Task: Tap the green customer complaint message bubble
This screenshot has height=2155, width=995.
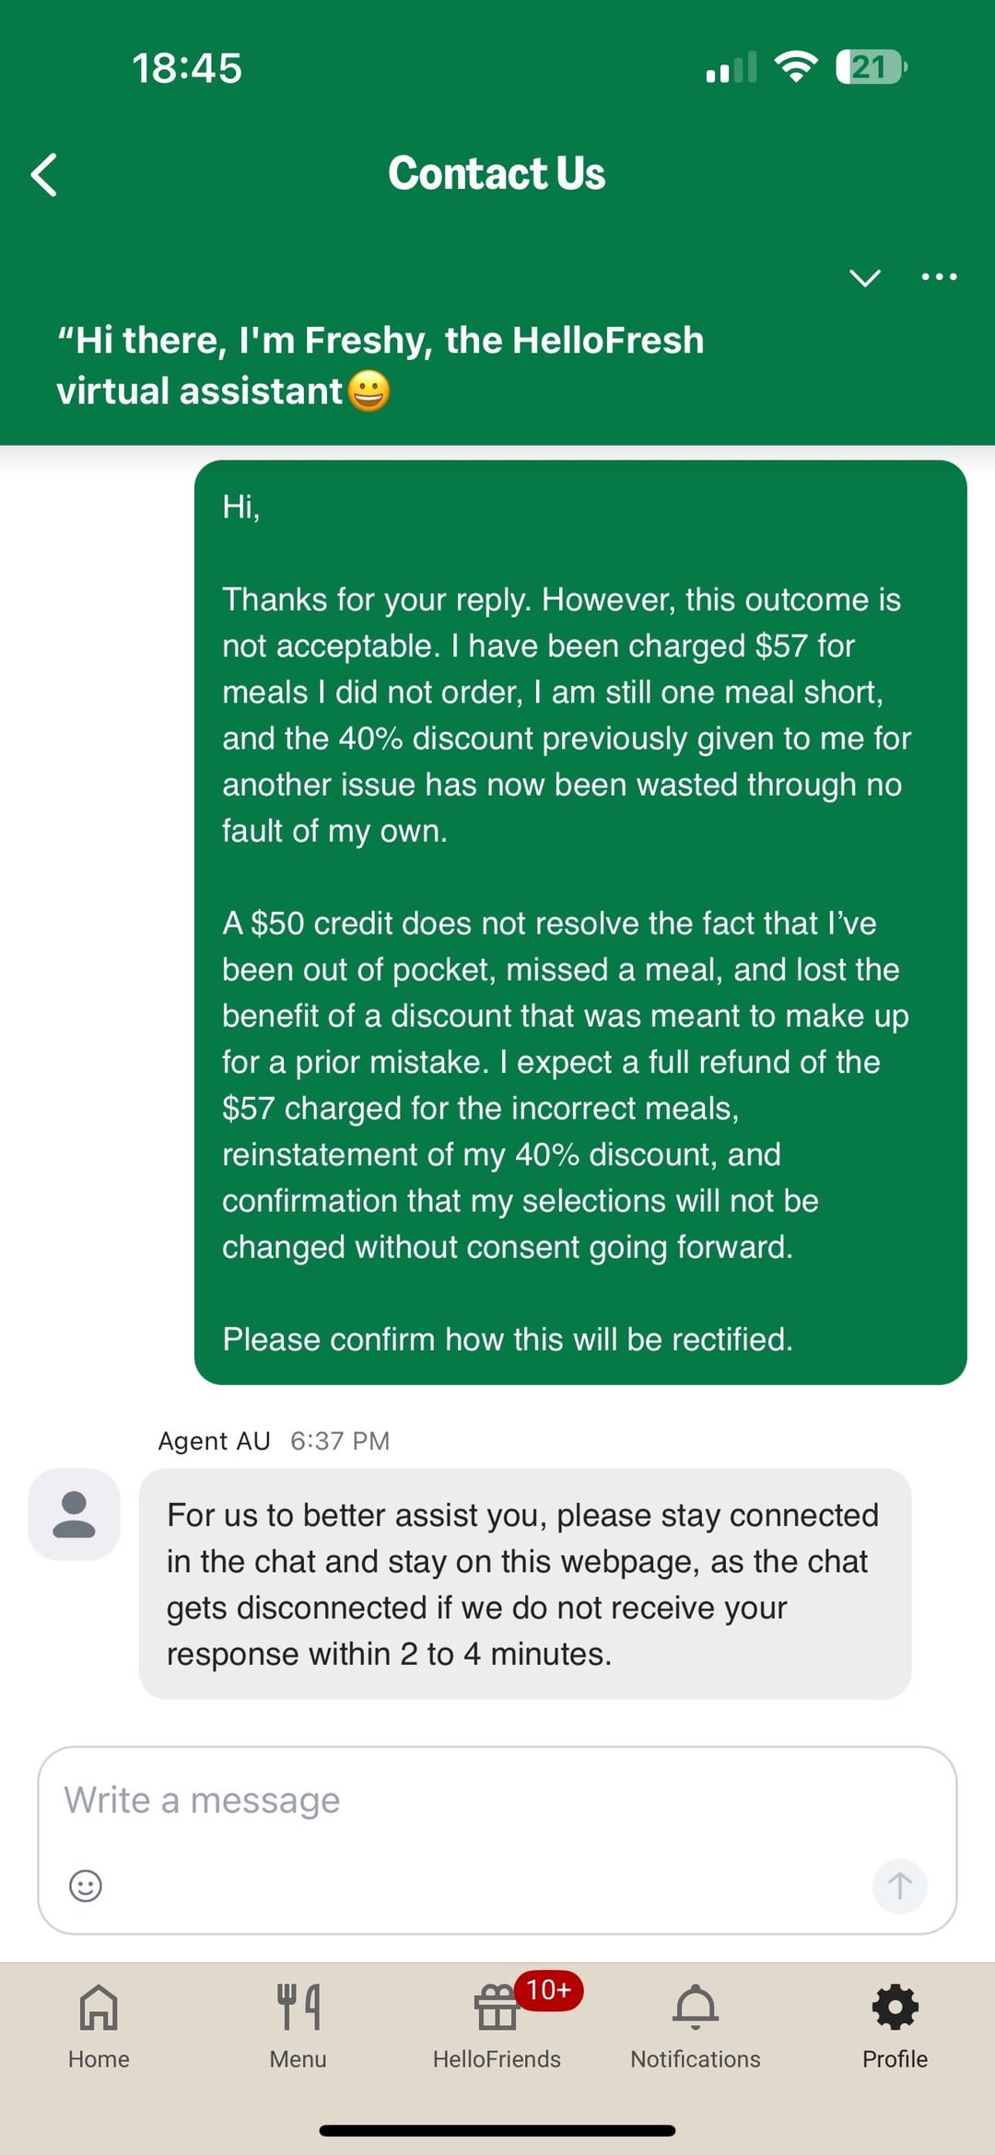Action: [580, 922]
